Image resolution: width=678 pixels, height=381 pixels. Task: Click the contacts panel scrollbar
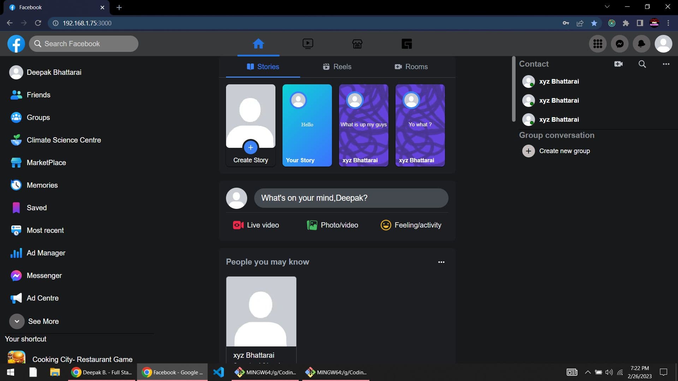(513, 89)
